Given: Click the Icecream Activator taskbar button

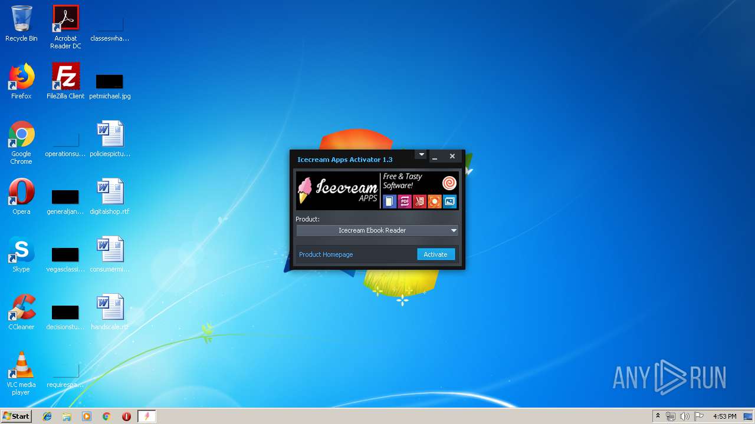Looking at the screenshot, I should coord(146,416).
